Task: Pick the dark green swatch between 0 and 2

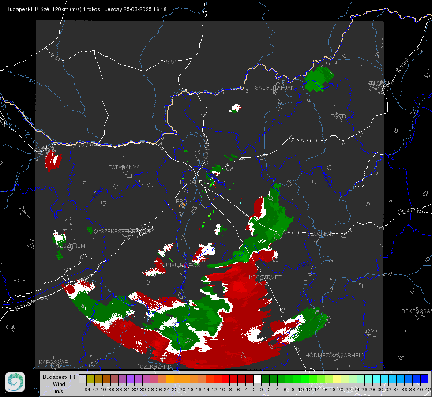Action: (265, 378)
